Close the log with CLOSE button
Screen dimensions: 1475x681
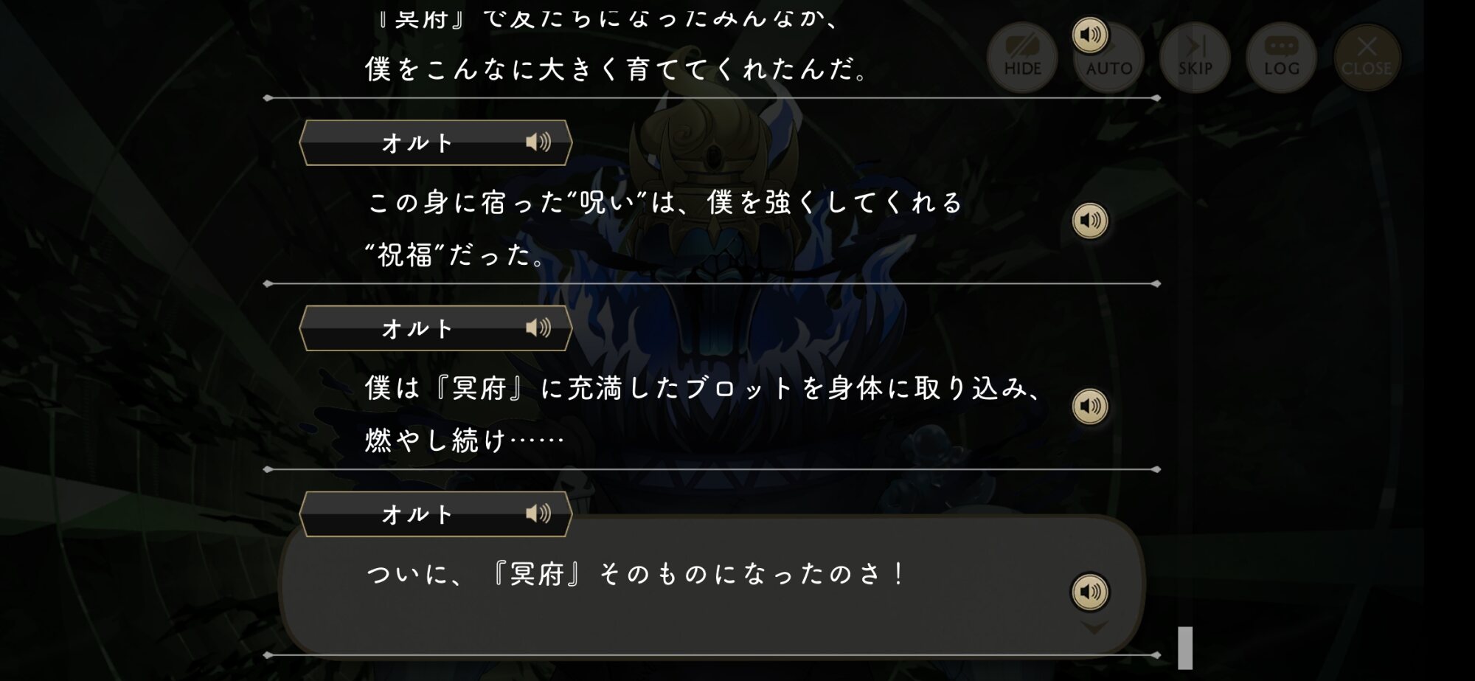coord(1367,58)
